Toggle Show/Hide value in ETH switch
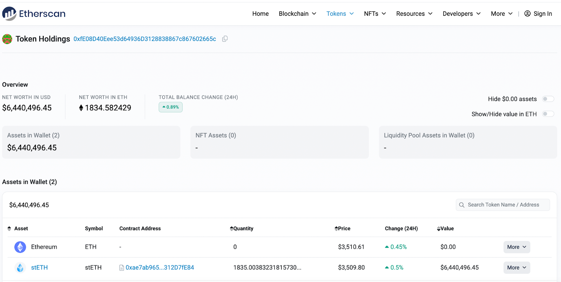561x282 pixels. [548, 114]
